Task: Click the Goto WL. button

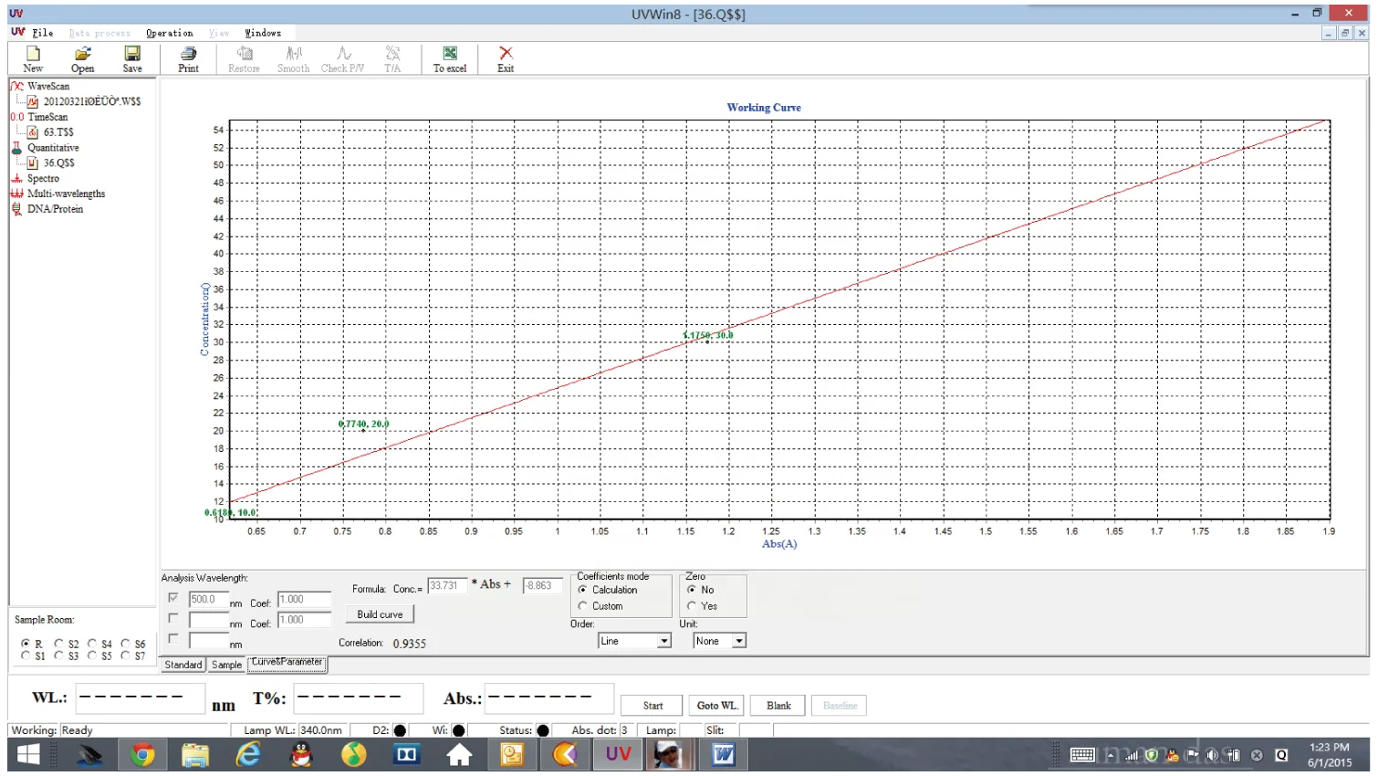Action: click(x=716, y=706)
